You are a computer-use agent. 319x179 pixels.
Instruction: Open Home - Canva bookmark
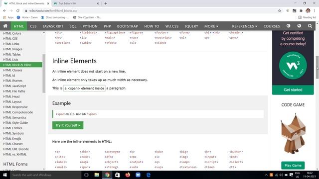(27, 17)
